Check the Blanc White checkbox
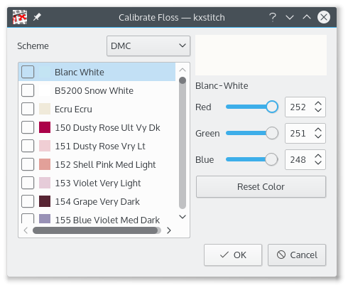The image size is (348, 288). pos(28,72)
